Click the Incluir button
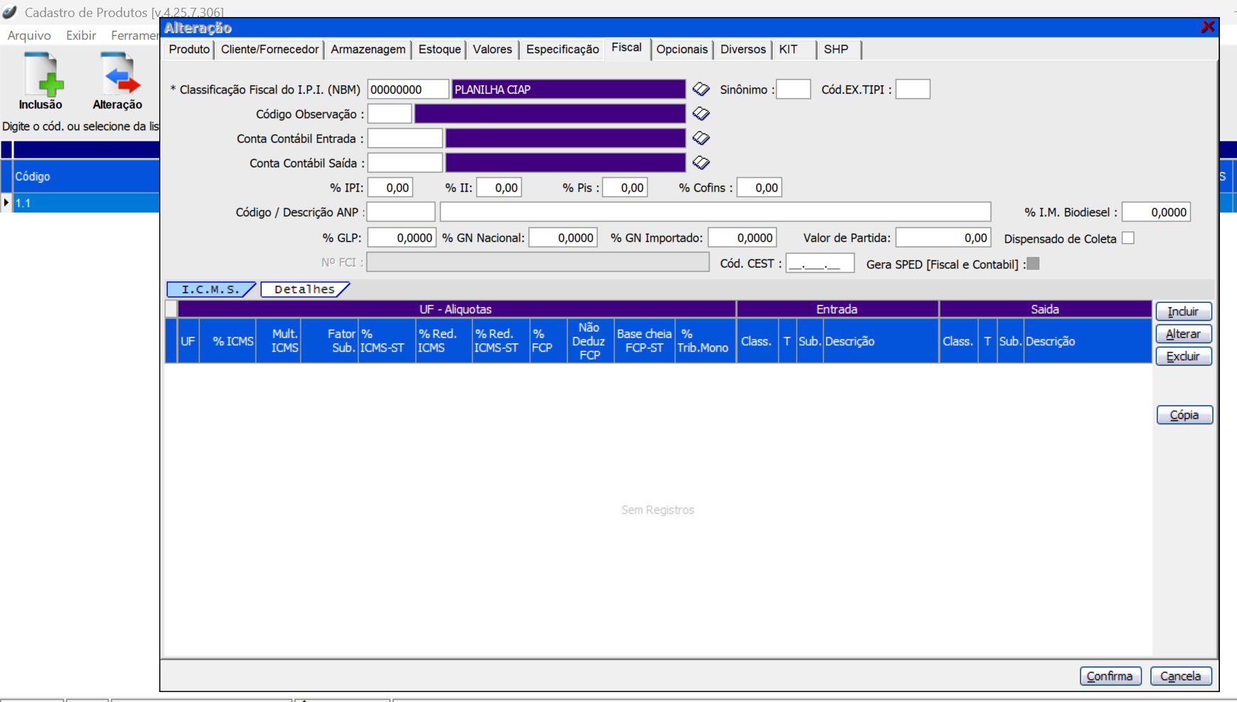The height and width of the screenshot is (702, 1237). pyautogui.click(x=1183, y=312)
